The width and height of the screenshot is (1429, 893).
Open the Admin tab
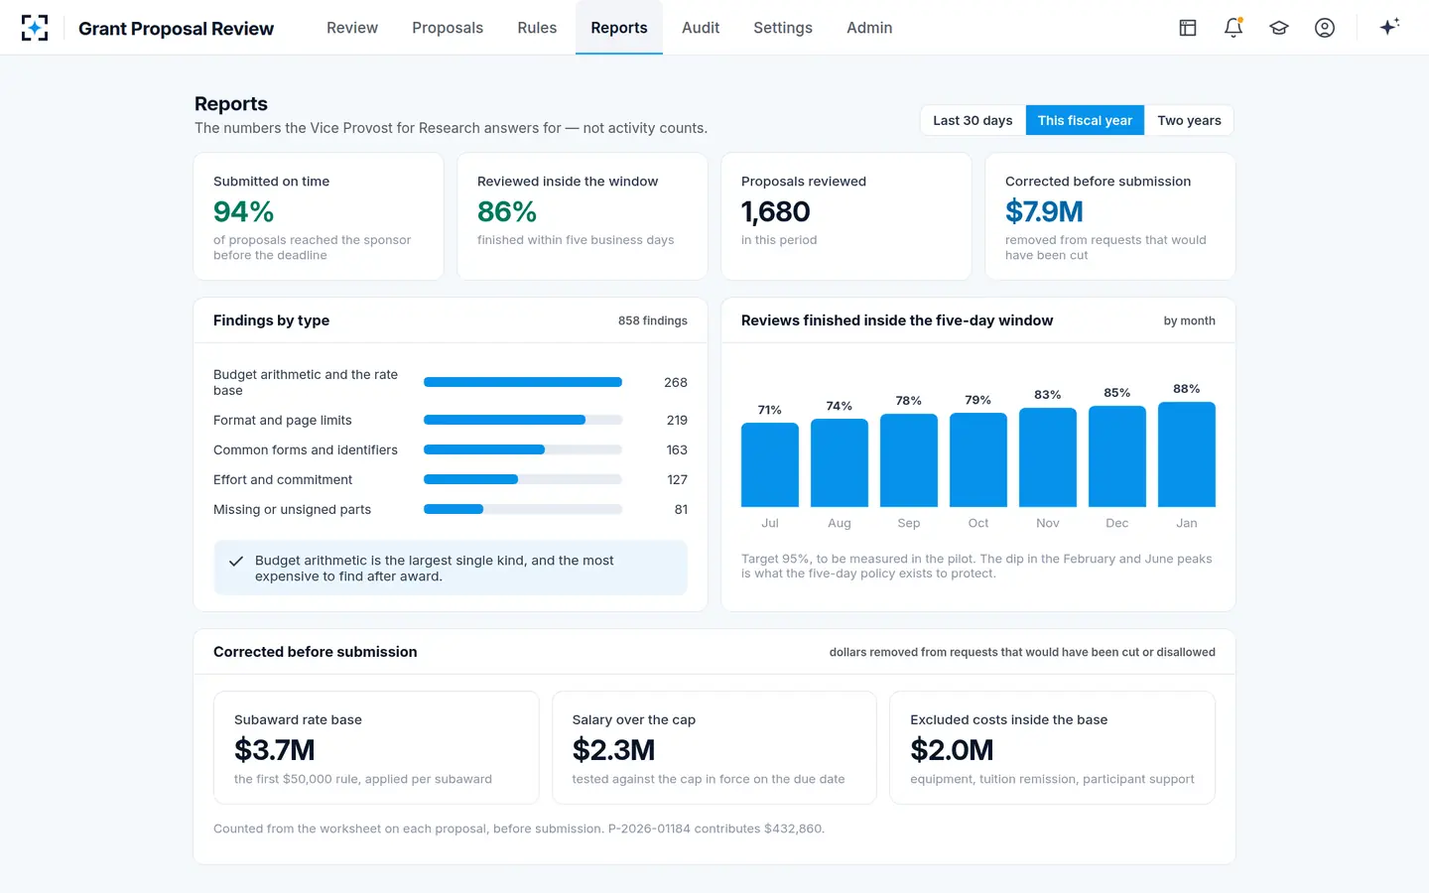coord(869,28)
